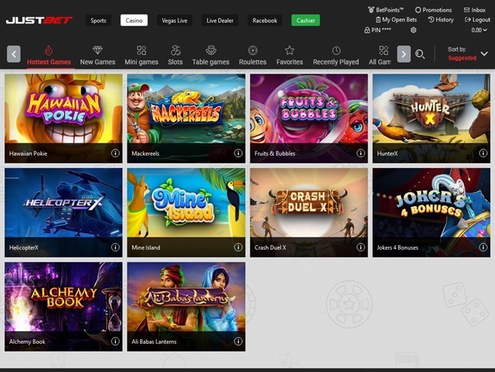This screenshot has height=372, width=495.
Task: Open Recently Played category
Action: click(x=336, y=55)
